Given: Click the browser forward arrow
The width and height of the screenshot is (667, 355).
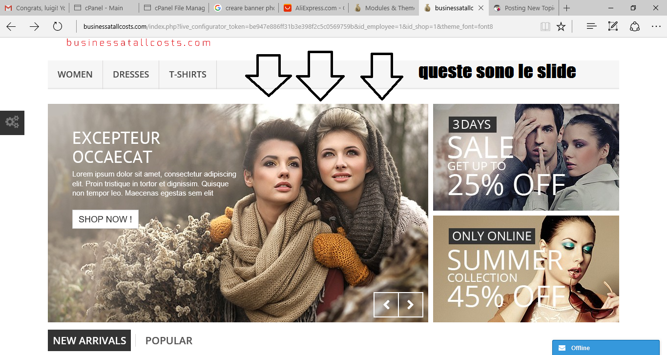Looking at the screenshot, I should (x=34, y=26).
